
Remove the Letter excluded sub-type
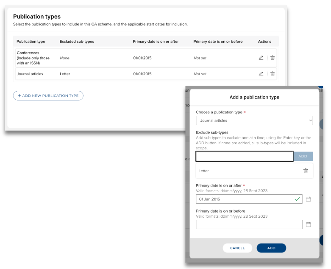pos(306,171)
